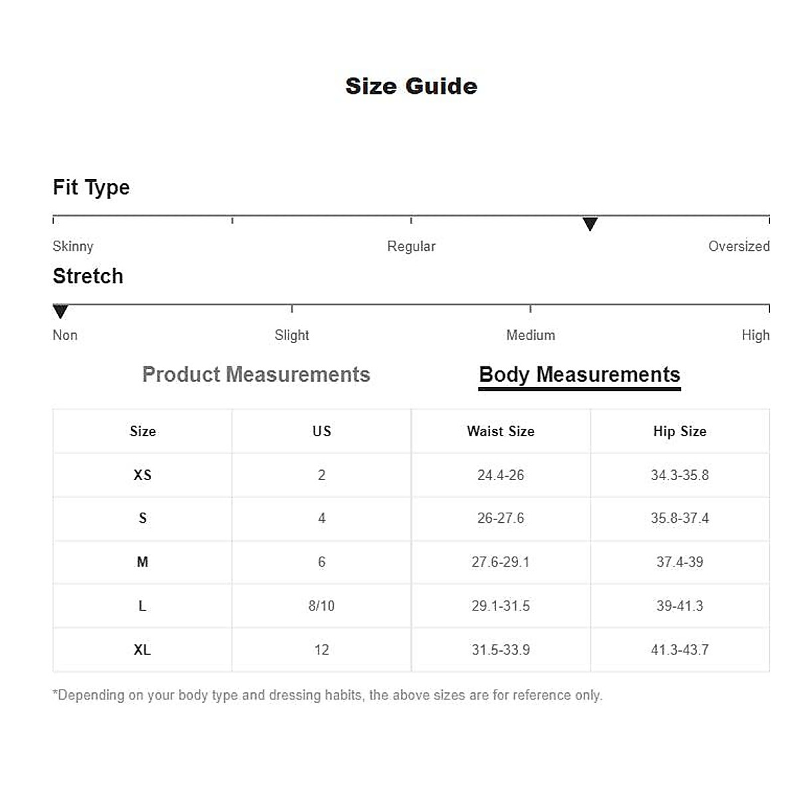Image resolution: width=798 pixels, height=798 pixels.
Task: Click the Hip Size column header
Action: click(x=680, y=432)
